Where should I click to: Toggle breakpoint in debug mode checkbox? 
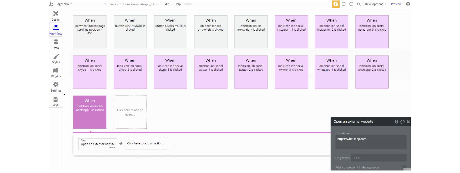point(404,167)
